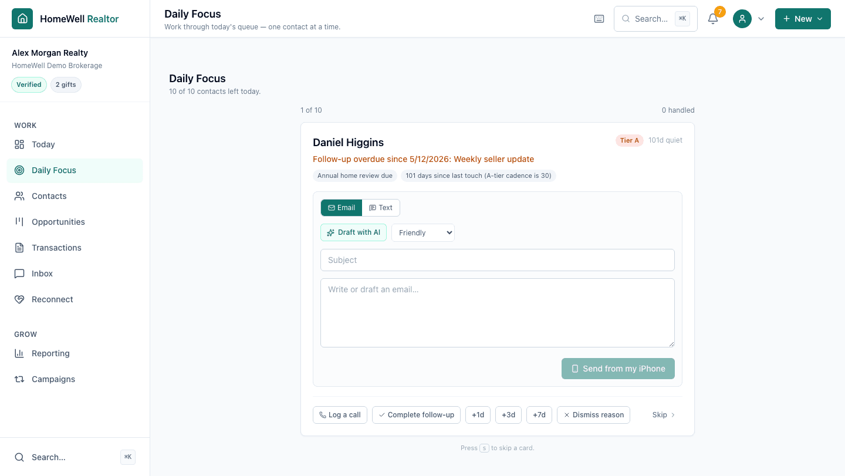Screen dimensions: 845x476
Task: Click the Reporting bar chart icon
Action: point(19,353)
